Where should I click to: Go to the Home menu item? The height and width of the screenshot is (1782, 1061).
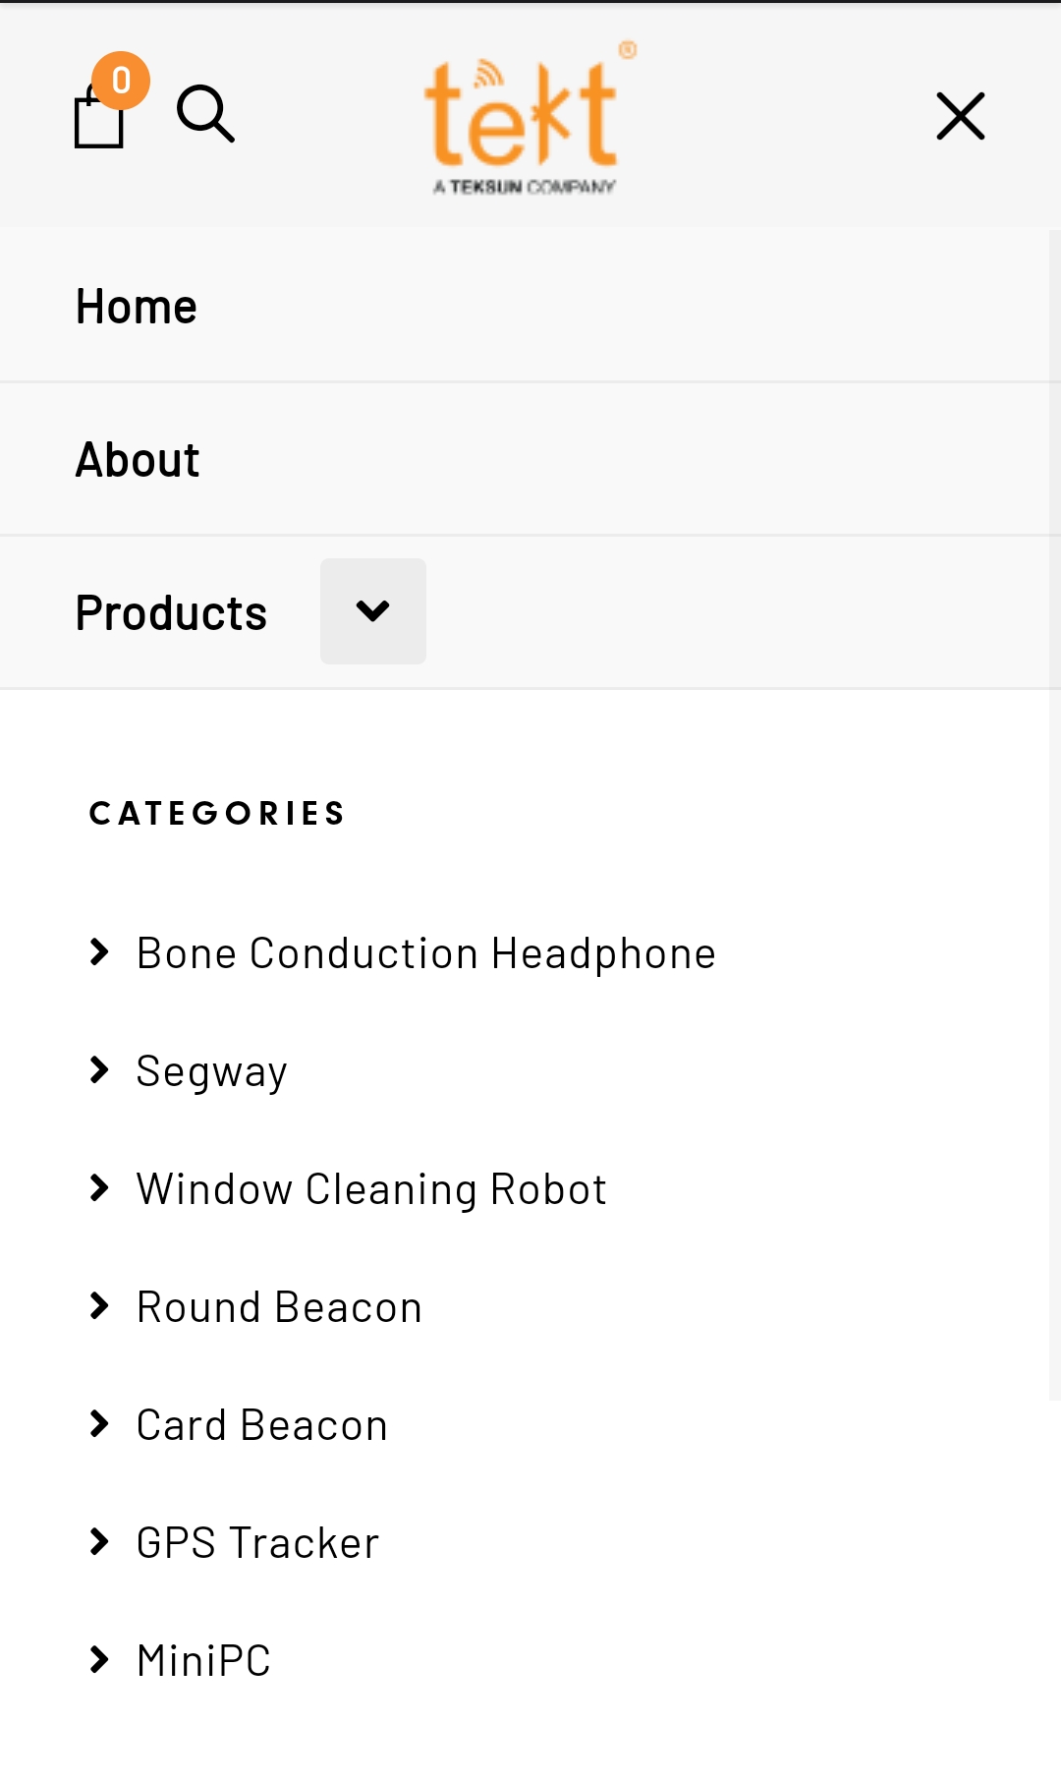point(137,307)
